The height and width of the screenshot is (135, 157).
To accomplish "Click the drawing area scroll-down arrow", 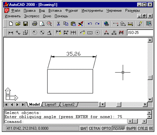I will pyautogui.click(x=150, y=99).
